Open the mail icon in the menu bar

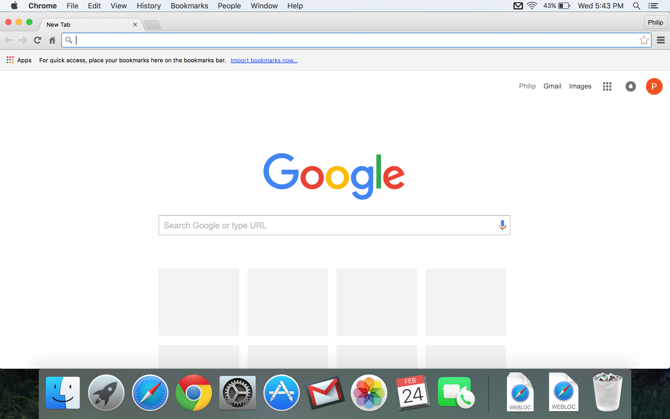pyautogui.click(x=518, y=6)
